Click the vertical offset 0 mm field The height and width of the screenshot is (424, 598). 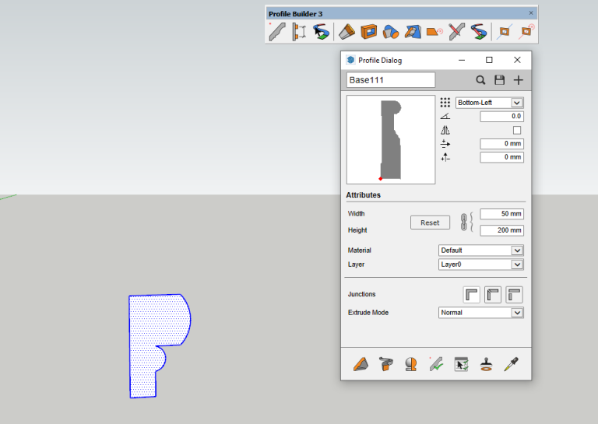pos(501,157)
